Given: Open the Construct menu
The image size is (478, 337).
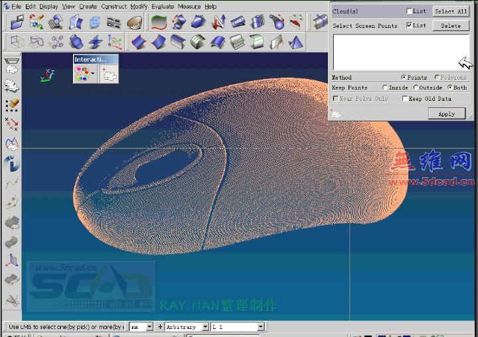Looking at the screenshot, I should pos(114,7).
